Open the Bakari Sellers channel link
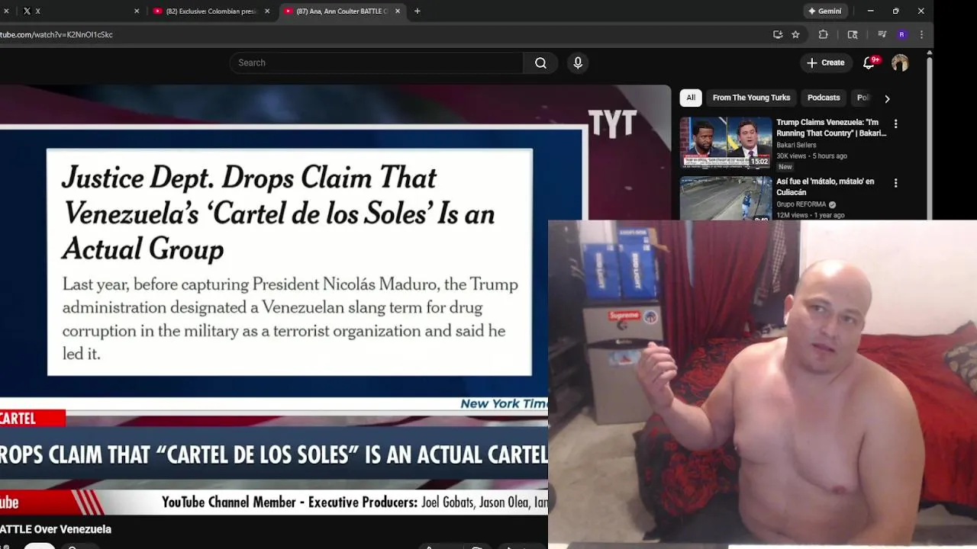Image resolution: width=977 pixels, height=549 pixels. pos(796,145)
